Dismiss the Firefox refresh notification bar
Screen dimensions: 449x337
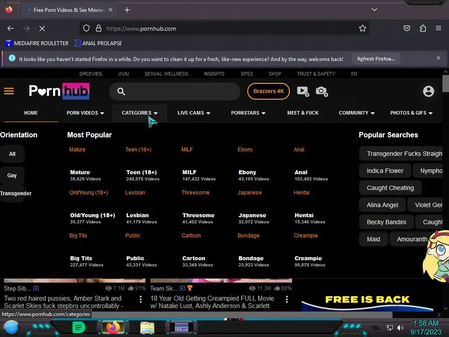[438, 58]
